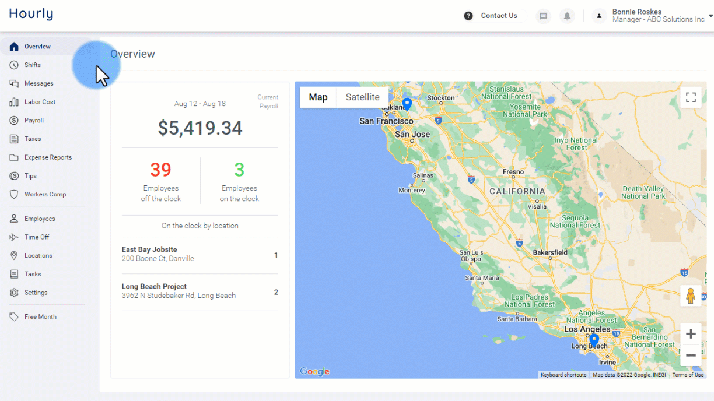The image size is (714, 401).
Task: Click the Shifts clock icon
Action: [x=14, y=65]
